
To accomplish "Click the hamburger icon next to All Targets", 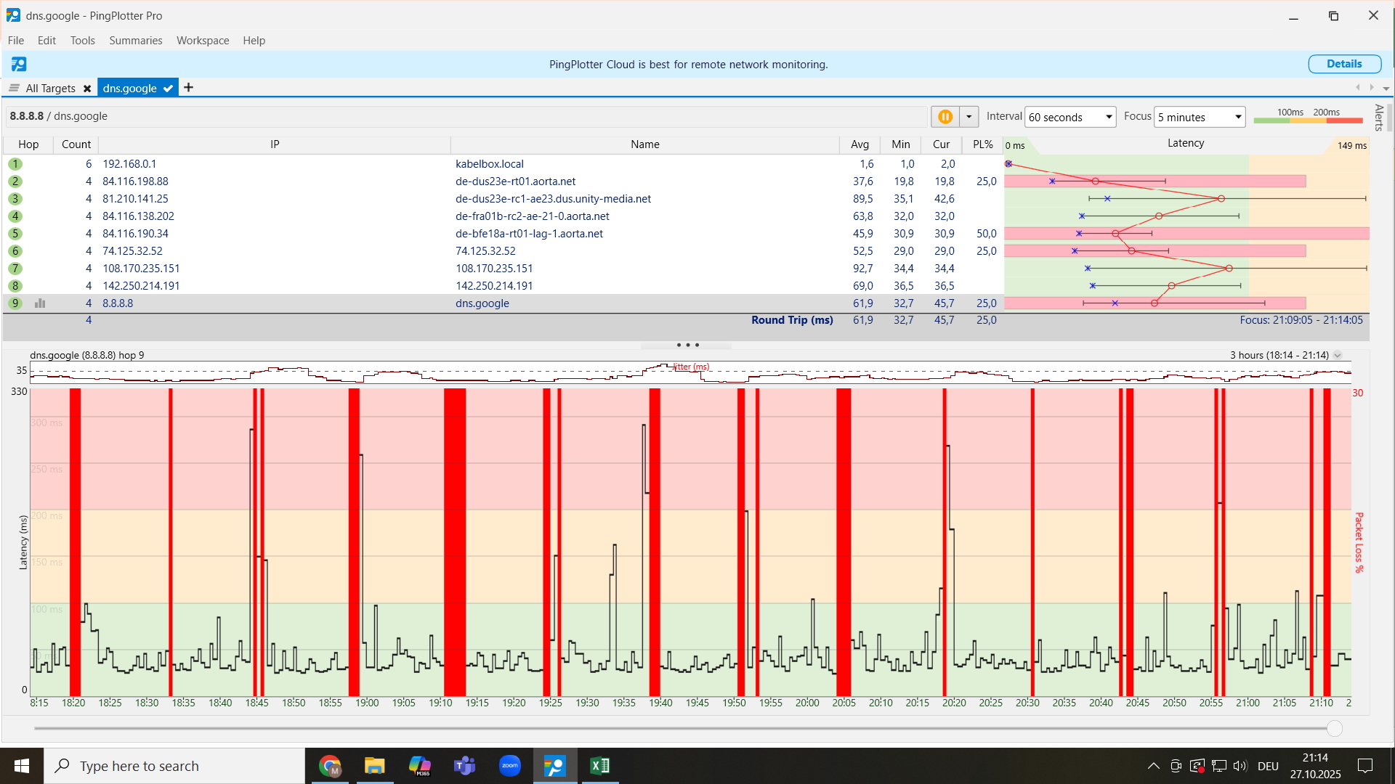I will point(14,88).
